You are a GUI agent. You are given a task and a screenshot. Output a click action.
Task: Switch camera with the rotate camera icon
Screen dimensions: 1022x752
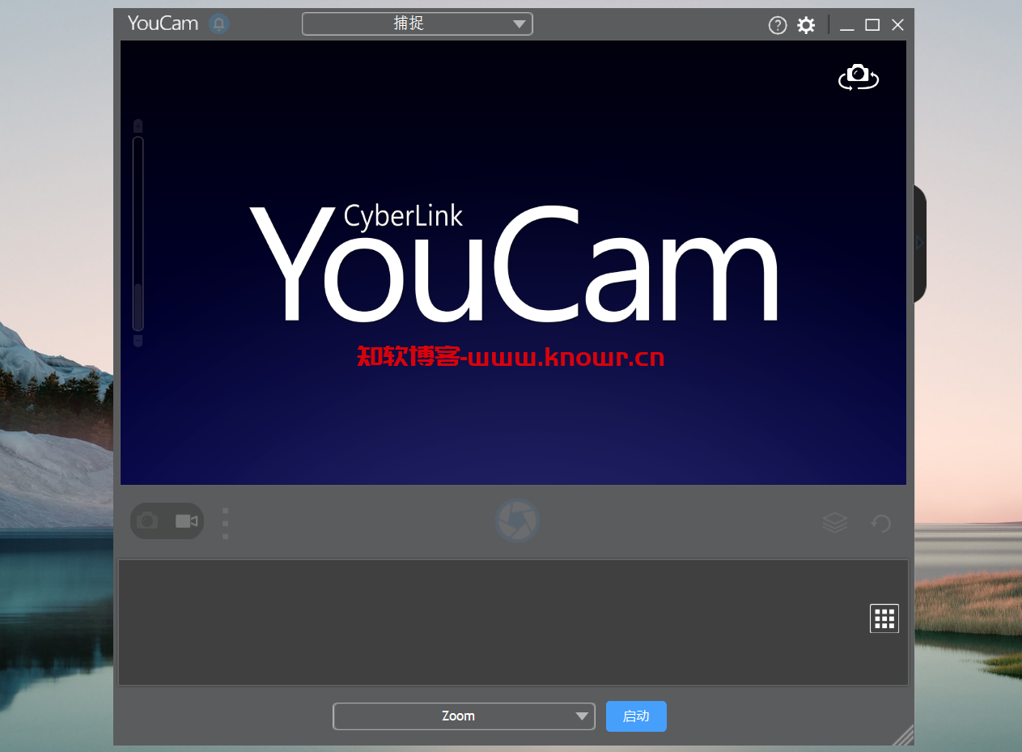(859, 77)
